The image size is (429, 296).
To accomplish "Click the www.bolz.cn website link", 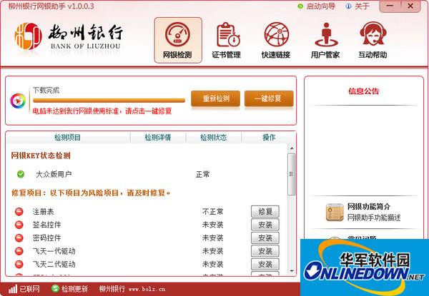I will (147, 289).
